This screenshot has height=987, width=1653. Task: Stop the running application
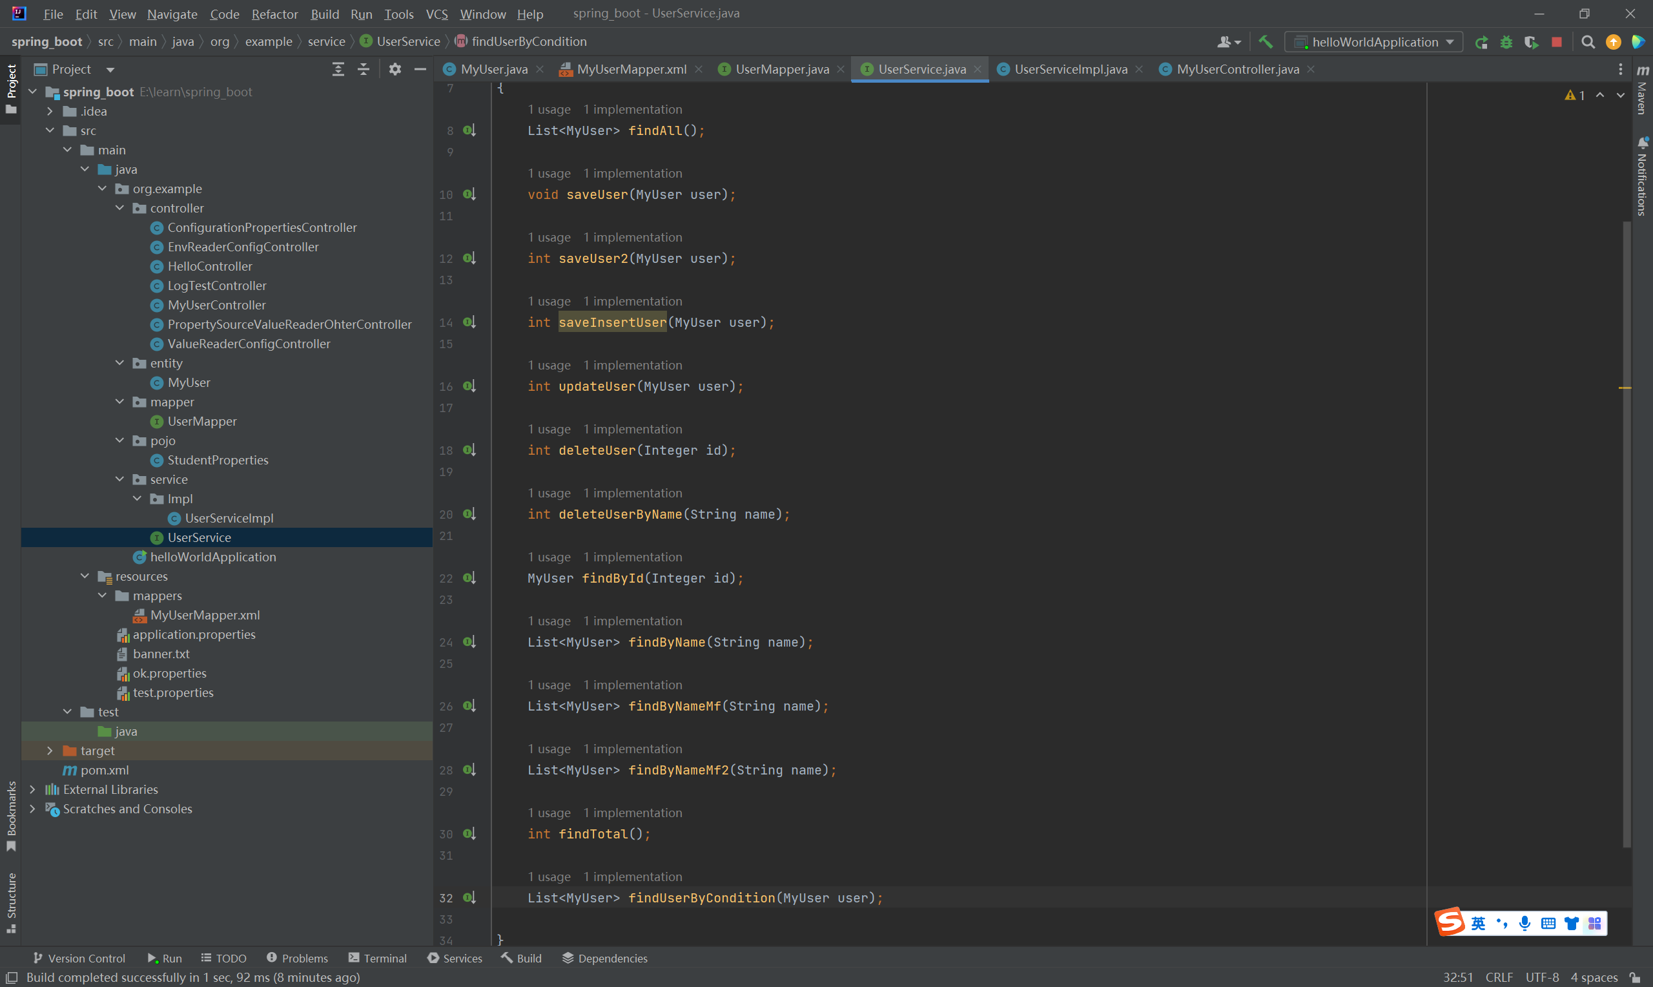(1557, 42)
